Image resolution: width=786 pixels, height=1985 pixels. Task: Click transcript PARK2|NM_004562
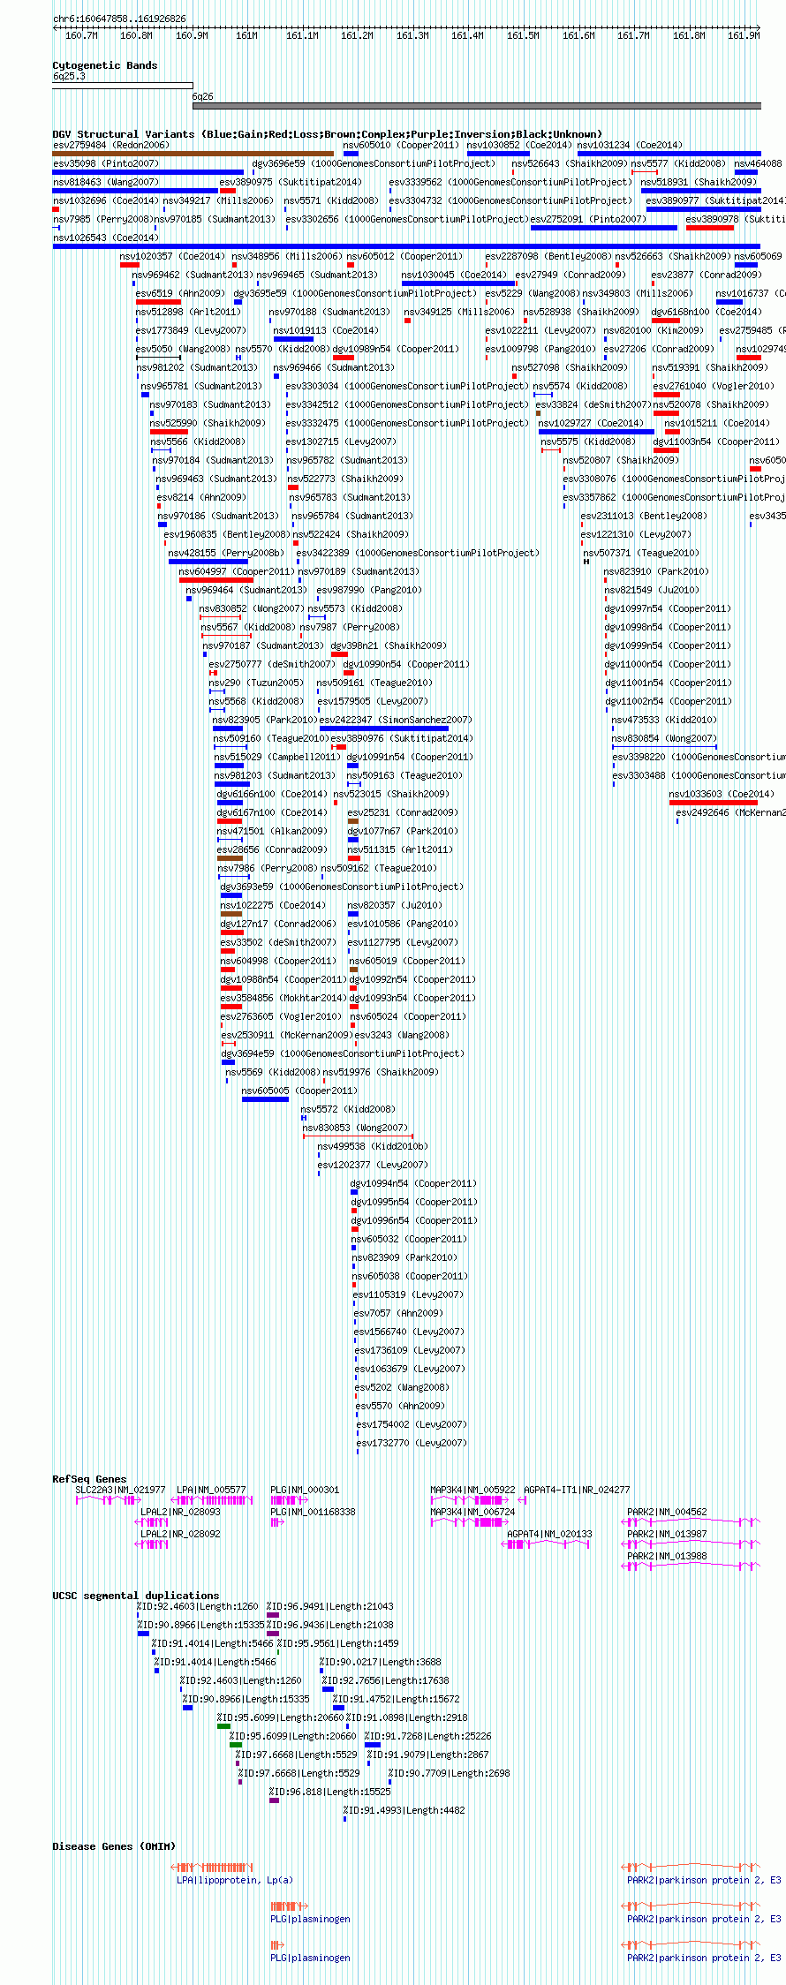point(667,1512)
